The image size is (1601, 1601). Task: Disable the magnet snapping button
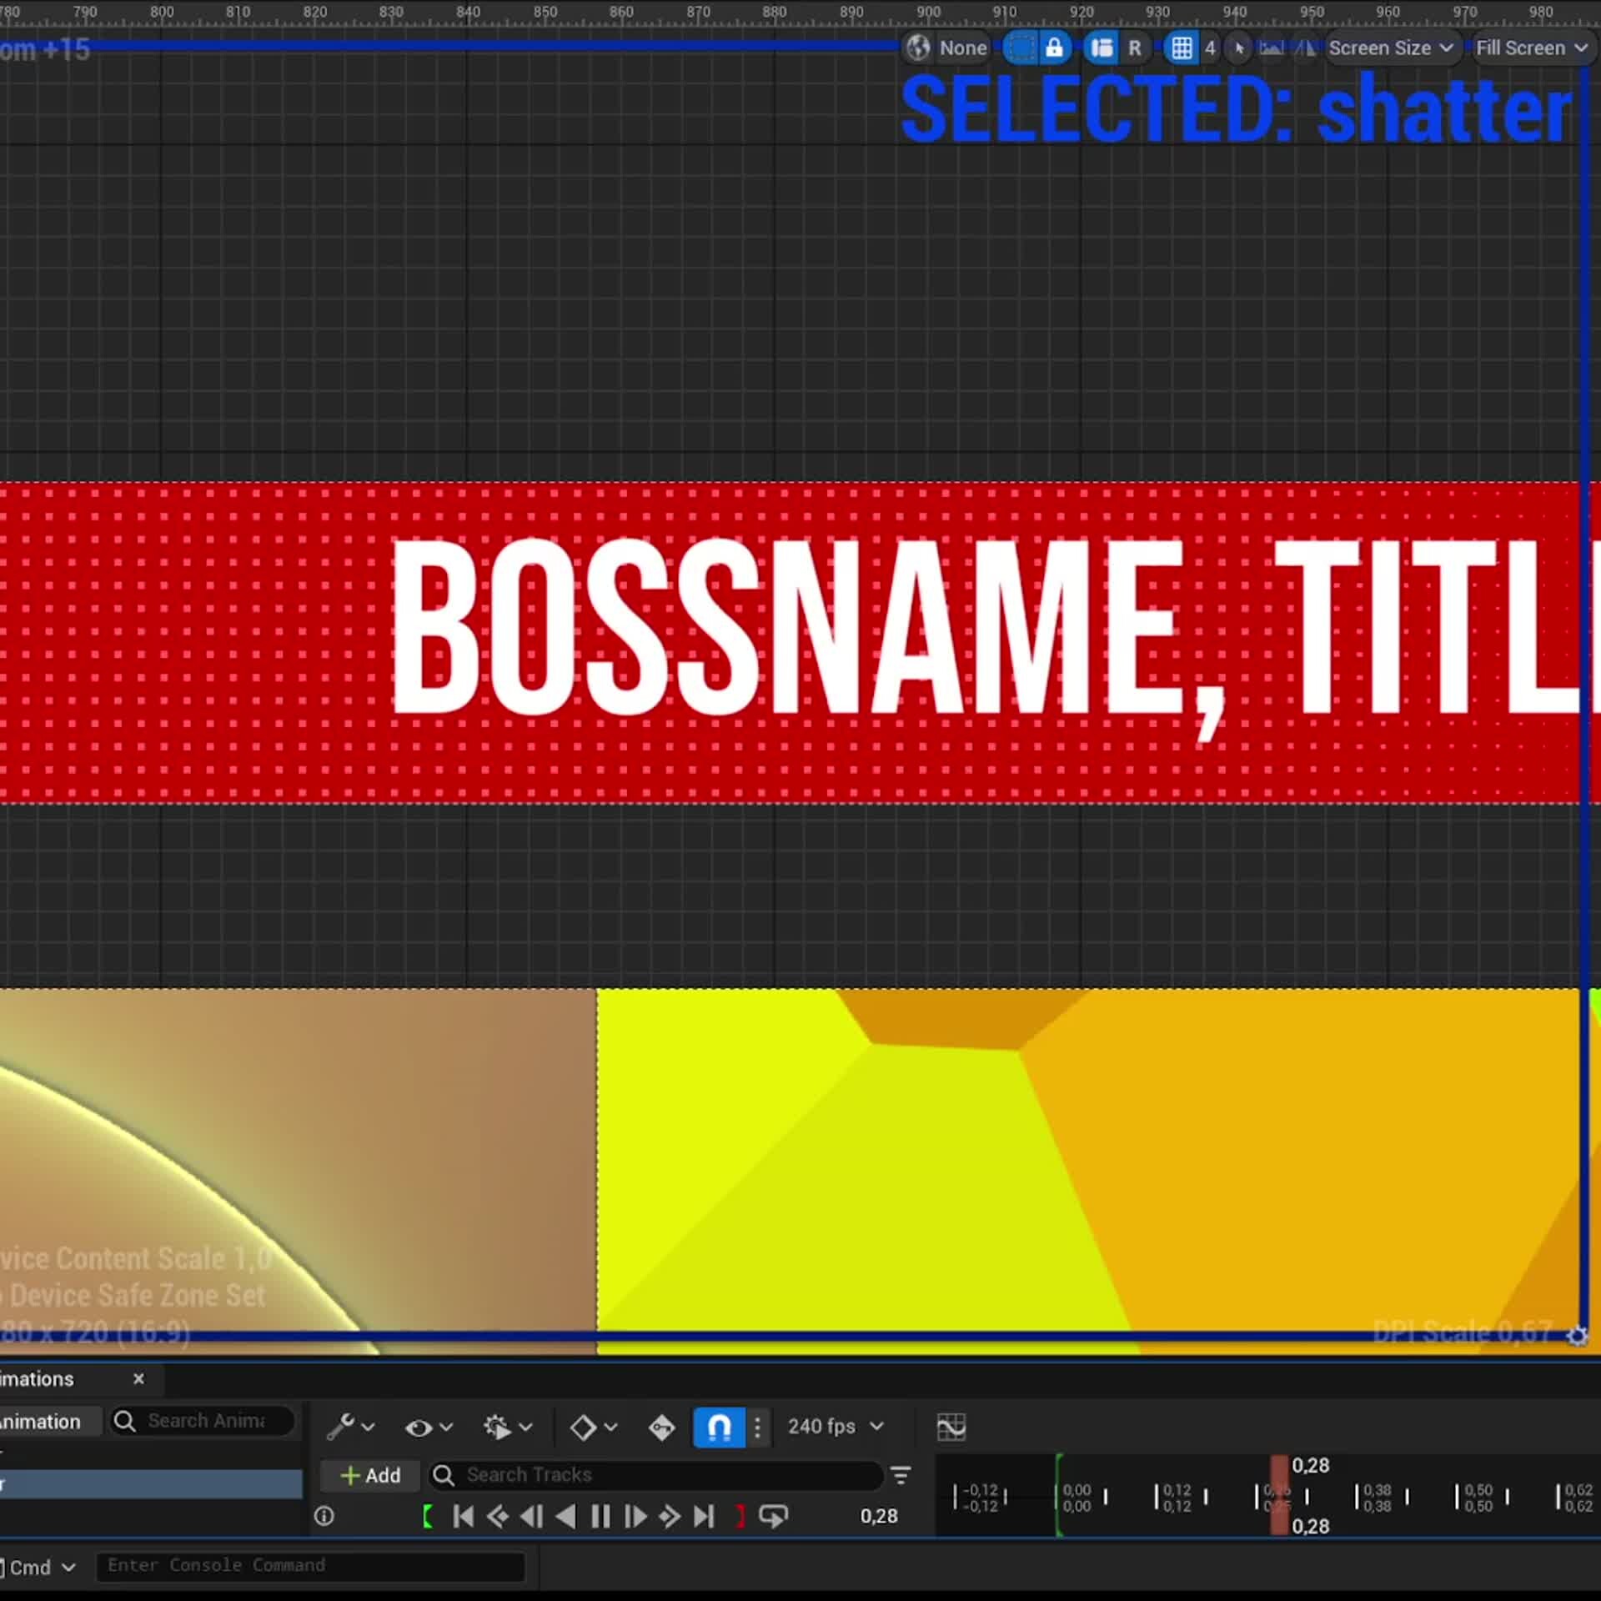point(718,1427)
